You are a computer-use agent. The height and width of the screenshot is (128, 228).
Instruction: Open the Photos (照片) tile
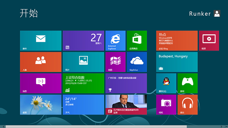pyautogui.click(x=83, y=62)
